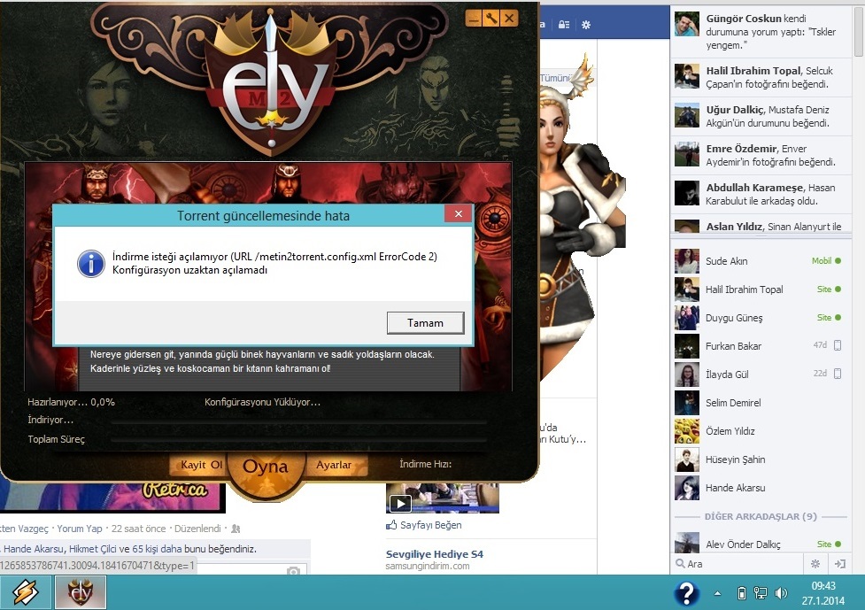The image size is (865, 610).
Task: Open Facebook settings gear in blue bar
Action: pyautogui.click(x=586, y=24)
